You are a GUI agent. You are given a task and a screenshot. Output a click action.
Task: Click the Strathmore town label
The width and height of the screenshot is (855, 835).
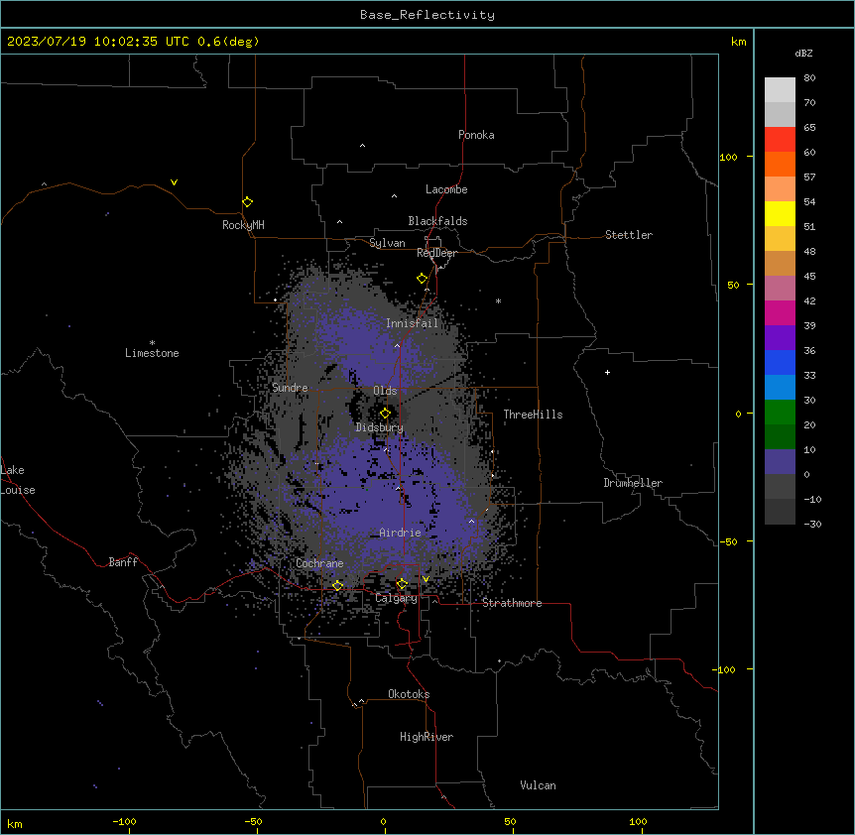(x=512, y=603)
